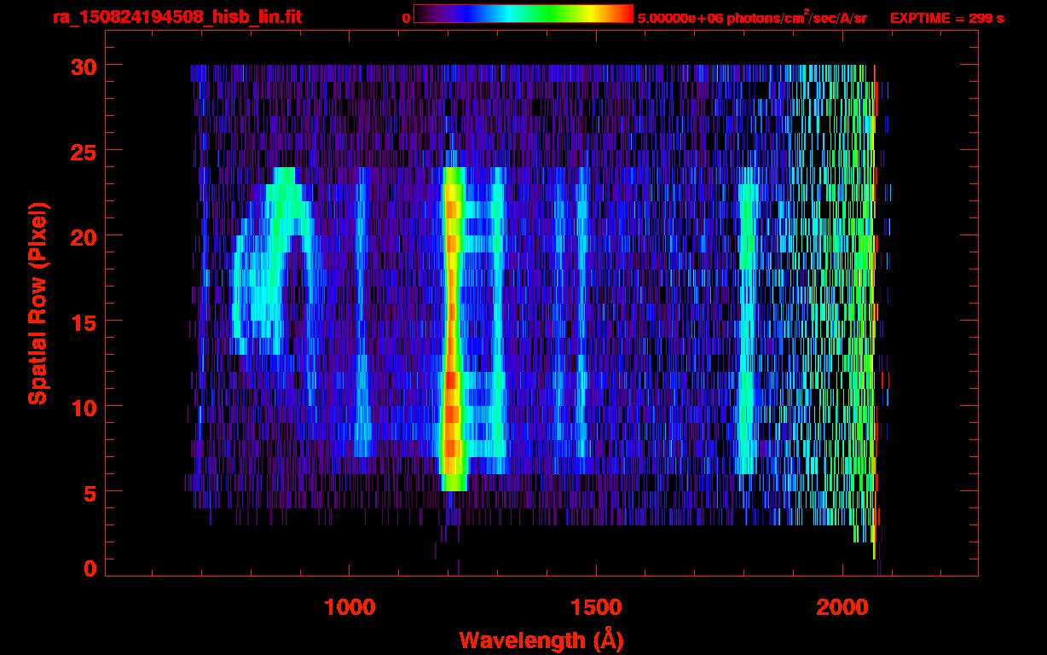Click the filename title ra_150824194508_hisb_lin.fit
This screenshot has width=1047, height=655.
pos(176,17)
